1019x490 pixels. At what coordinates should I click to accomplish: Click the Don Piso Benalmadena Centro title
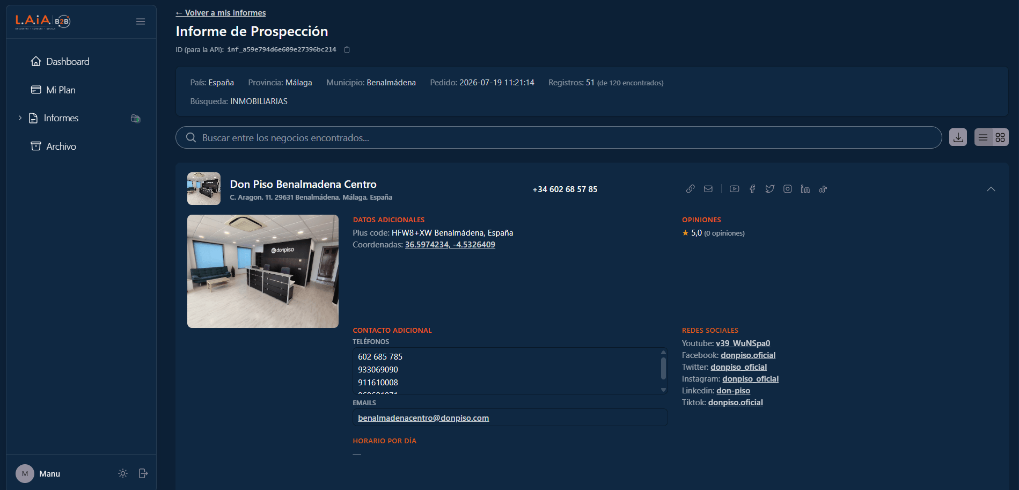pyautogui.click(x=303, y=184)
